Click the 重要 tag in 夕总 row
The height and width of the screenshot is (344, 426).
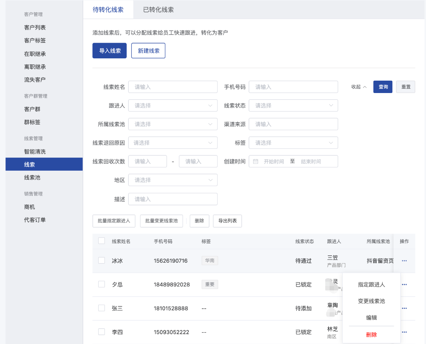click(210, 285)
